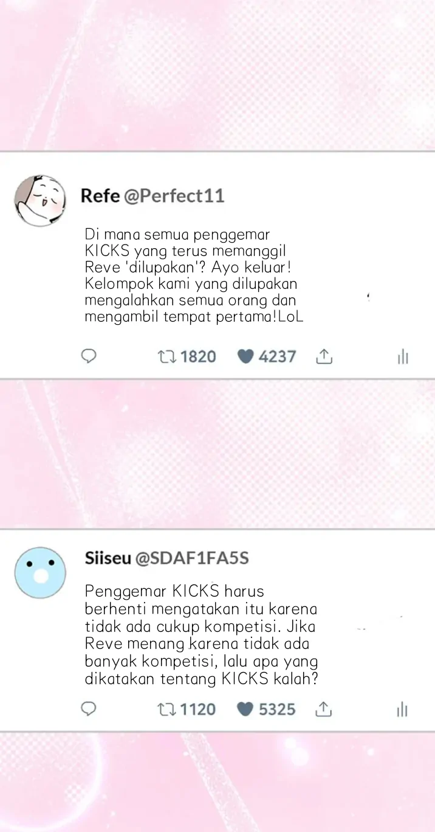View analytics bars on Refe's tweet
Screen dimensions: 435x832
coord(402,357)
